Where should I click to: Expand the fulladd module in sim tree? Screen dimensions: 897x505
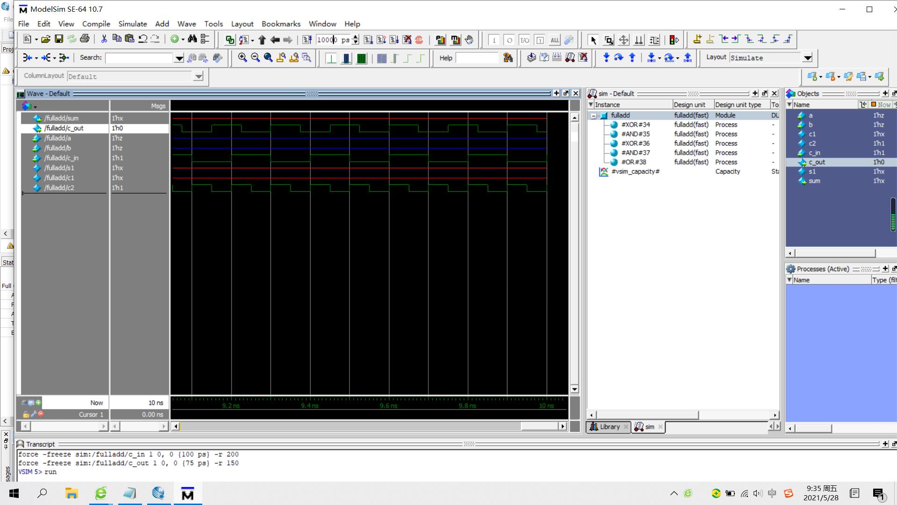coord(595,115)
